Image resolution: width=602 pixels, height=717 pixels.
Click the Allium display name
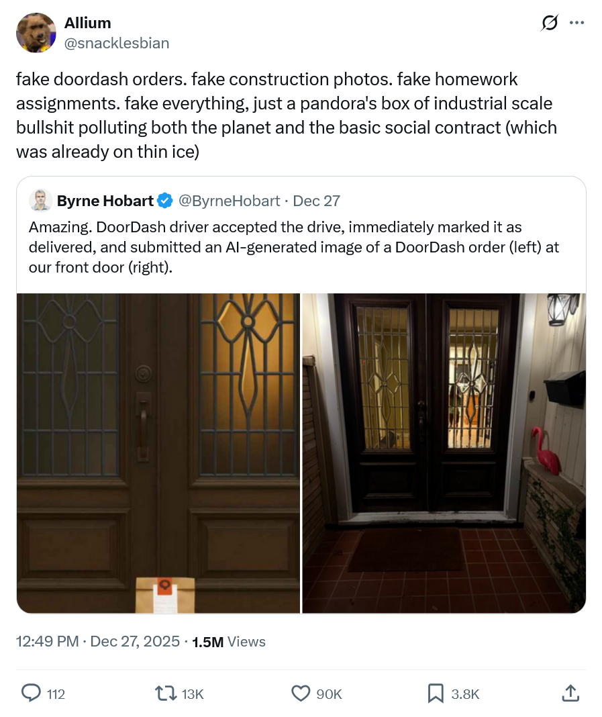click(87, 23)
